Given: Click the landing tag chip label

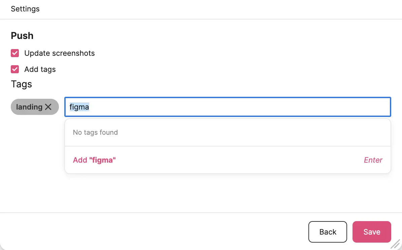Looking at the screenshot, I should [29, 107].
